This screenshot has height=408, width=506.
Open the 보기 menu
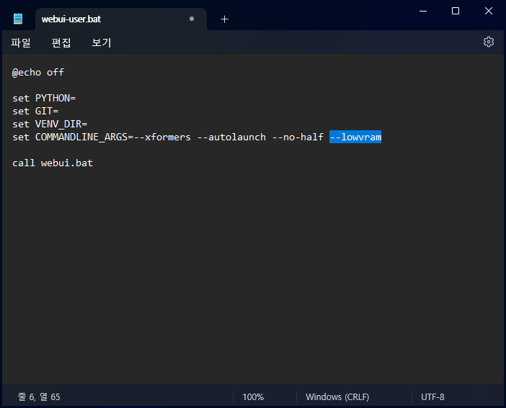click(x=102, y=42)
